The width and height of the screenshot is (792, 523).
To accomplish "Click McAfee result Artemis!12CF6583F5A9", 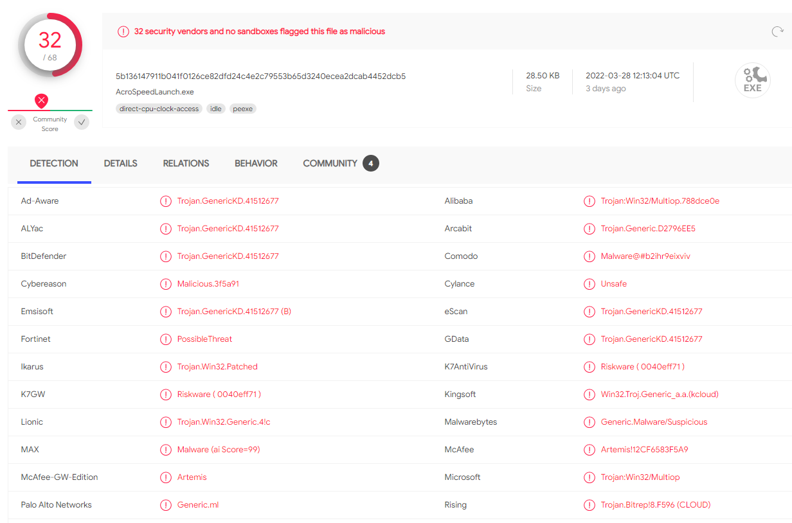I will [645, 450].
